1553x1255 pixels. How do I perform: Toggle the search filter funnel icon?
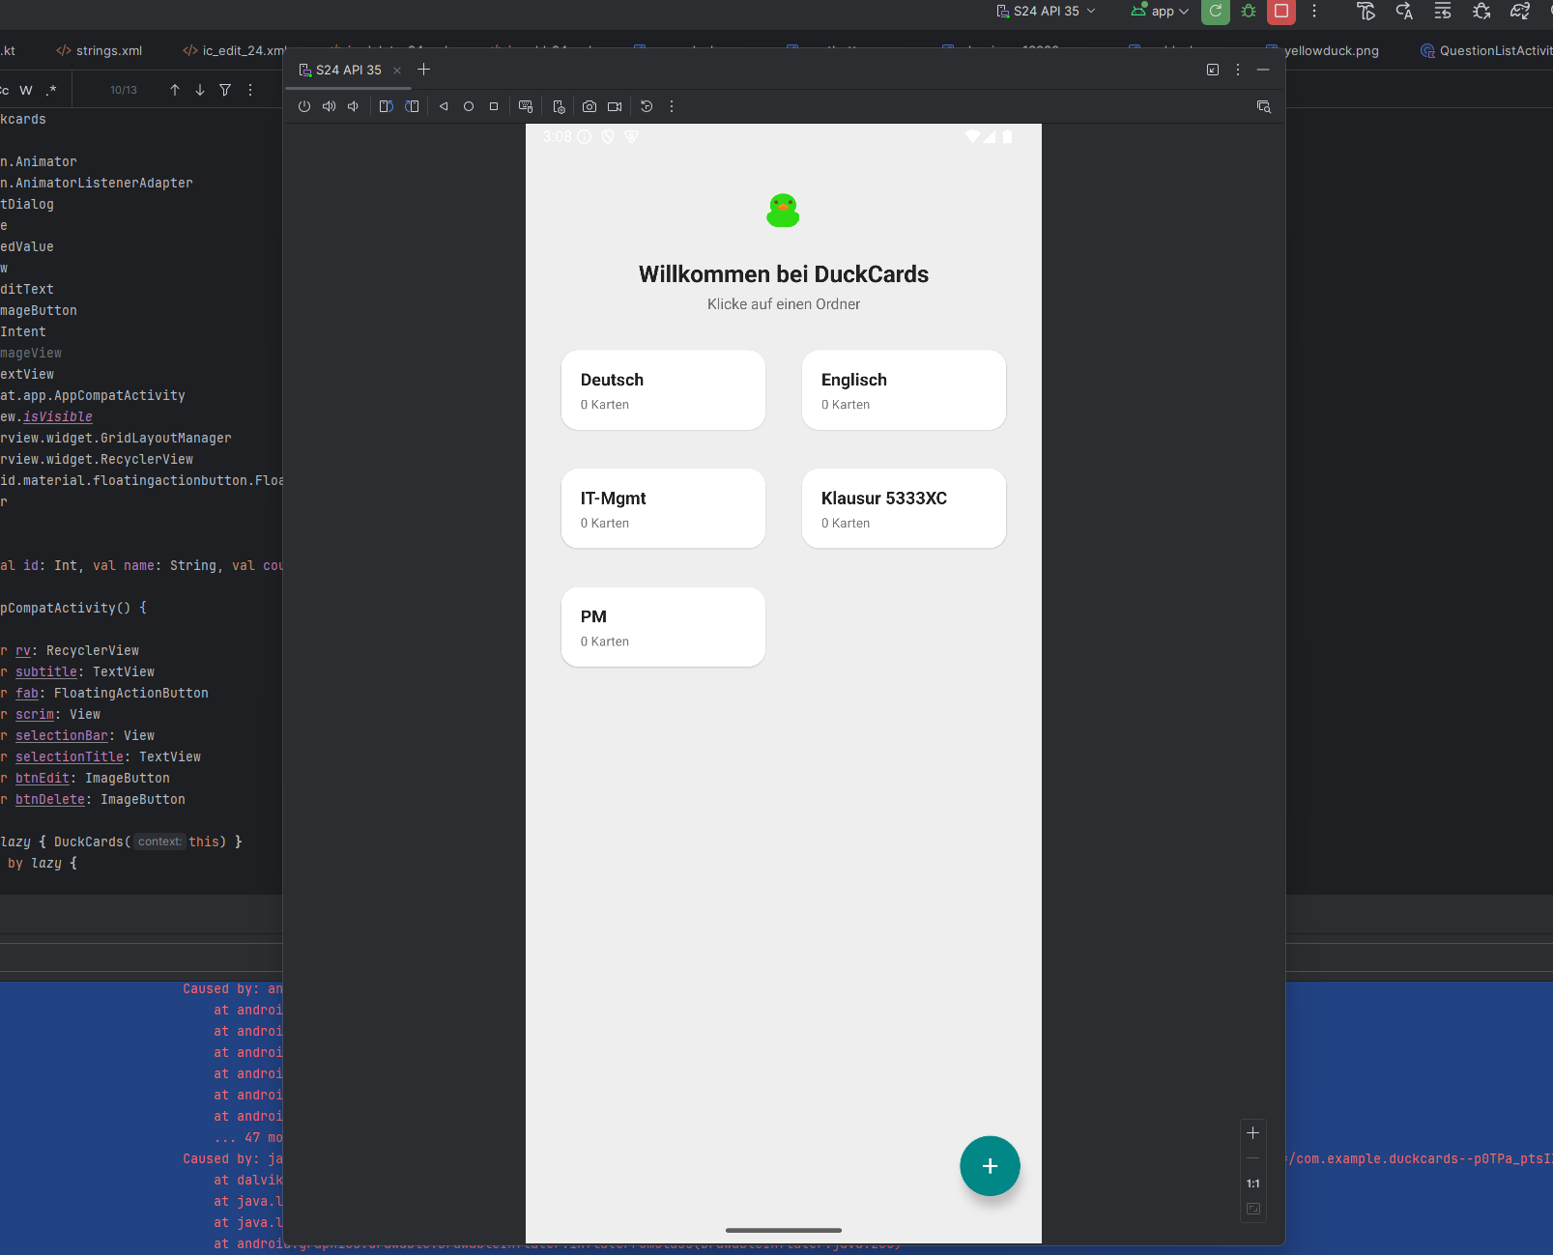225,90
